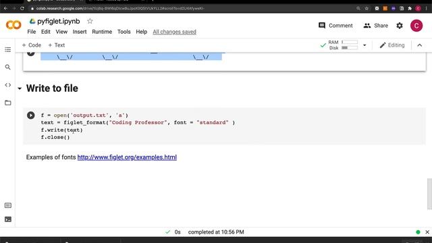Image resolution: width=432 pixels, height=243 pixels.
Task: Open the File menu
Action: [32, 32]
